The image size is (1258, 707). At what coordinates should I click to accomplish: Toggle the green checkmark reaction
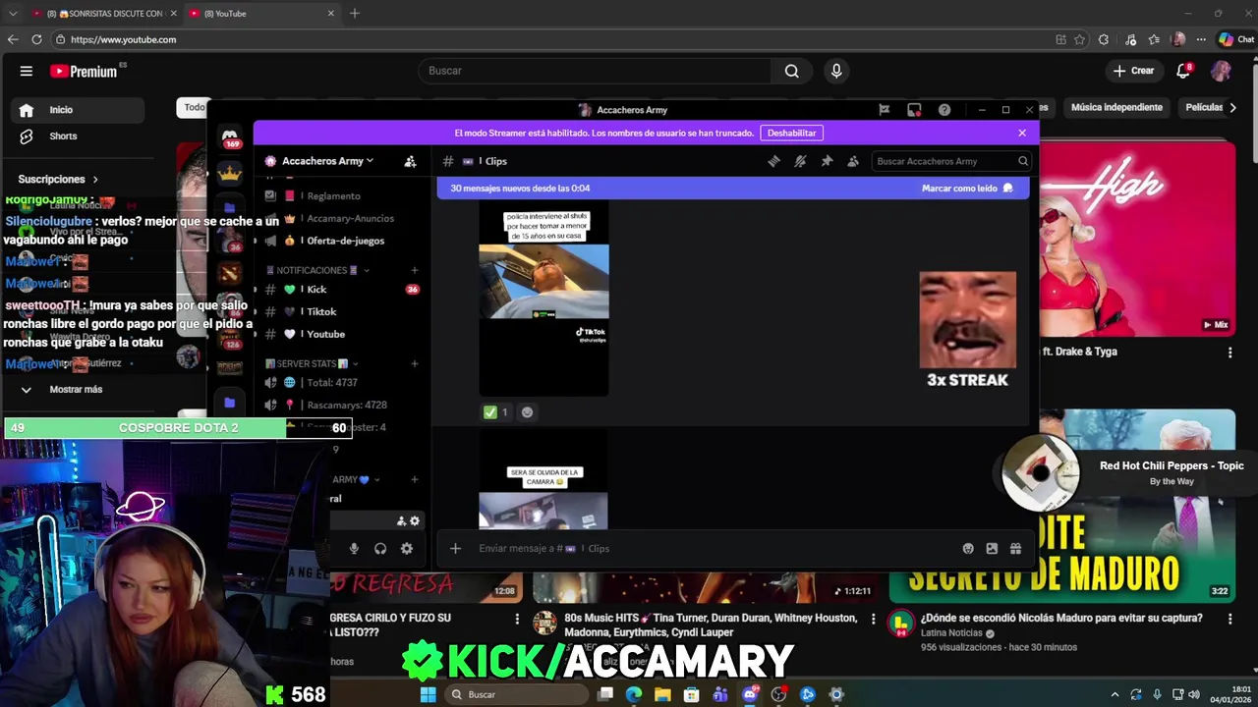(496, 412)
